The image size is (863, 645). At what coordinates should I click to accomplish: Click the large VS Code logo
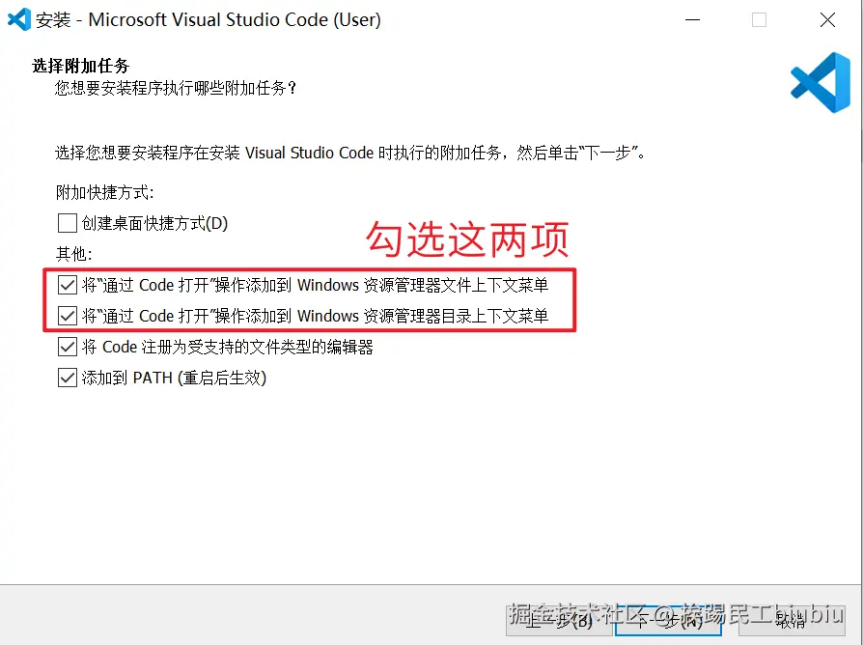(821, 82)
